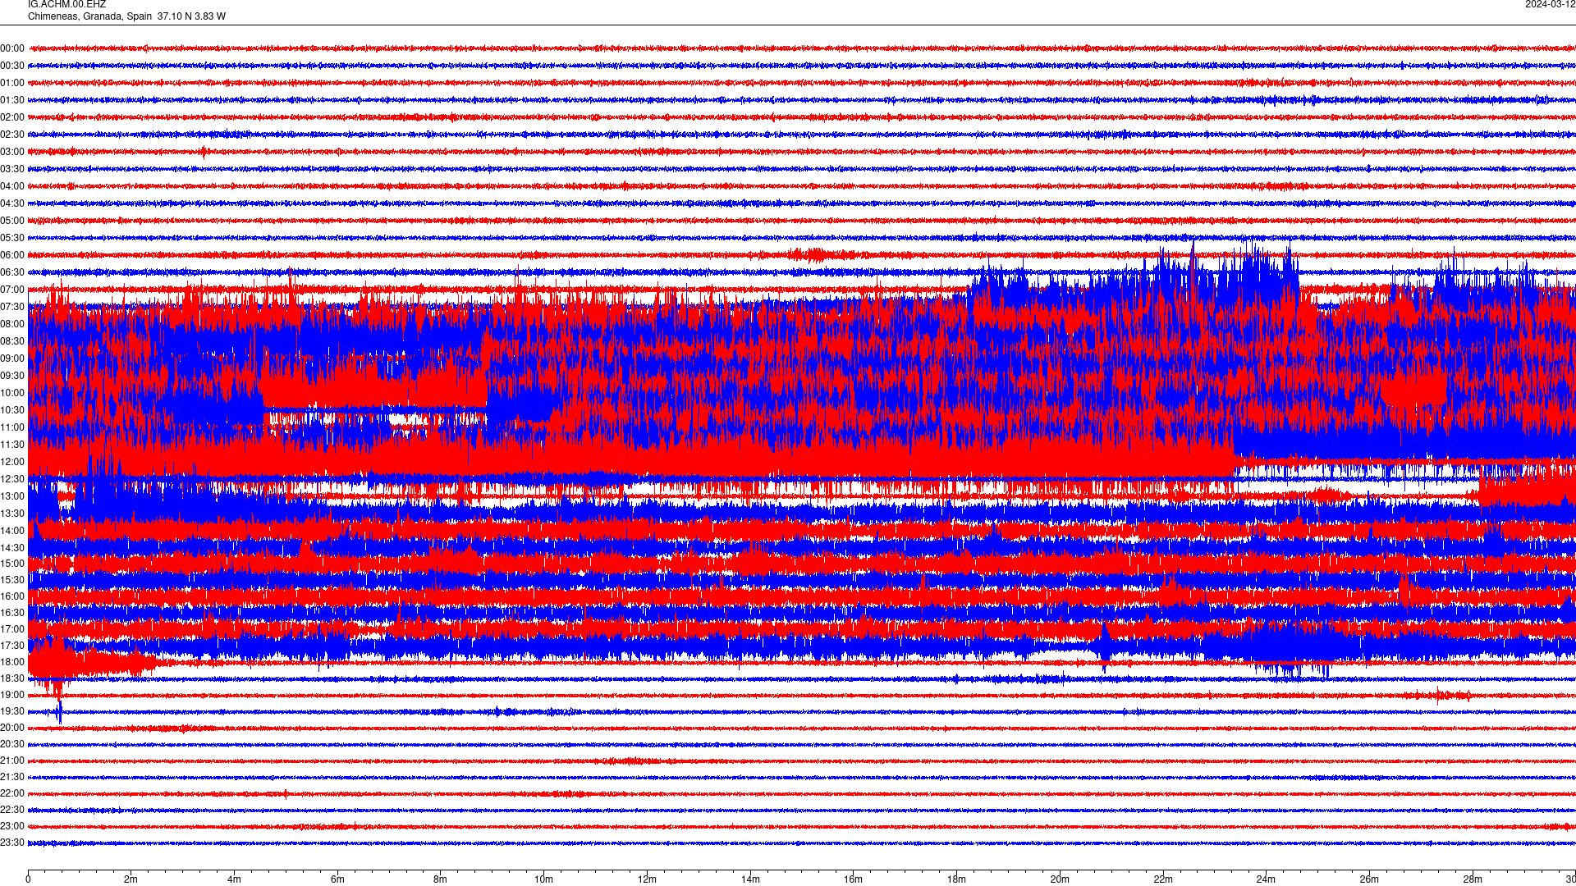The image size is (1576, 886).
Task: Select the 03:30 time row label
Action: click(x=12, y=169)
